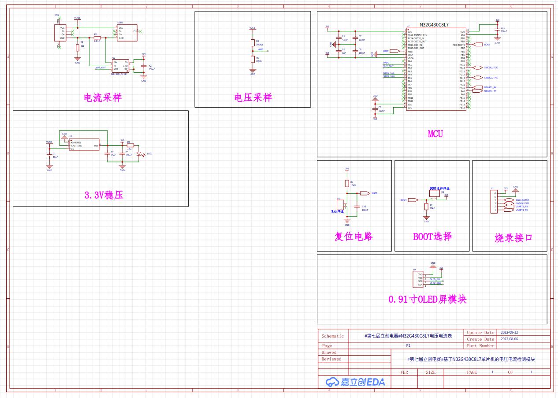Click the Update Date value 2022-08-12

pyautogui.click(x=509, y=332)
